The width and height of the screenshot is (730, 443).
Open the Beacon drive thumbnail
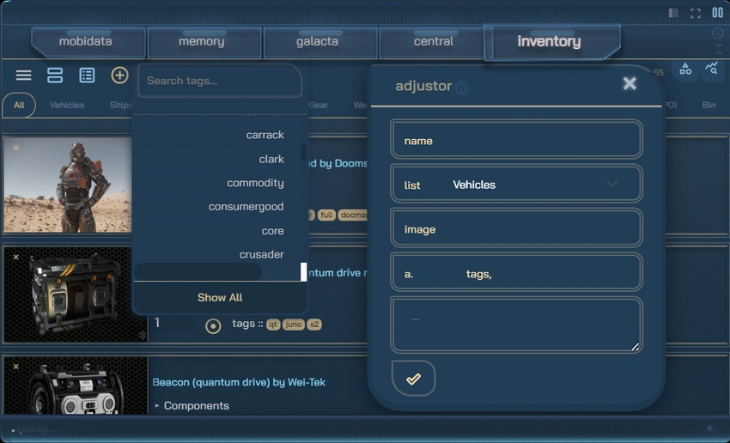coord(76,385)
